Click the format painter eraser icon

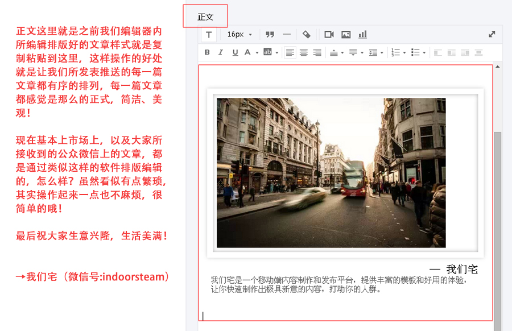306,34
